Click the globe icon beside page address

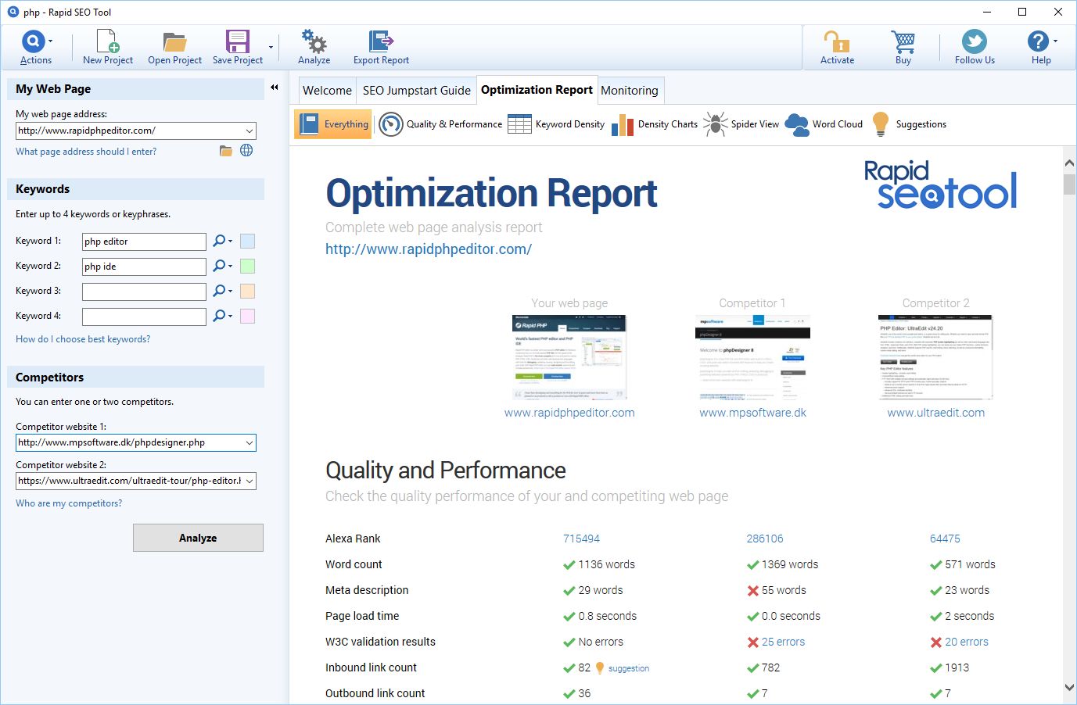pyautogui.click(x=246, y=151)
